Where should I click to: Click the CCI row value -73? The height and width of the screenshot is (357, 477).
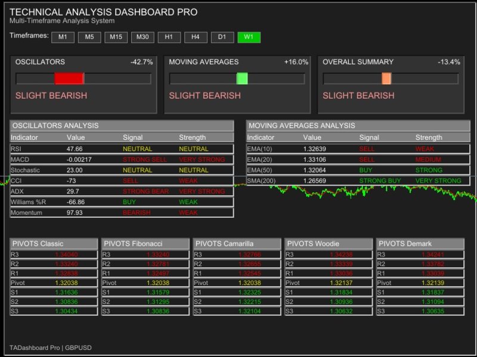coord(71,181)
